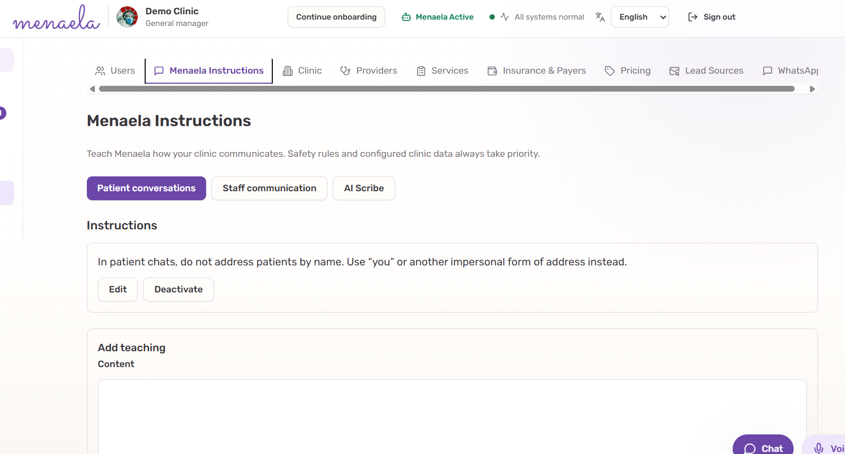
Task: Switch to the Pricing tab
Action: tap(628, 71)
